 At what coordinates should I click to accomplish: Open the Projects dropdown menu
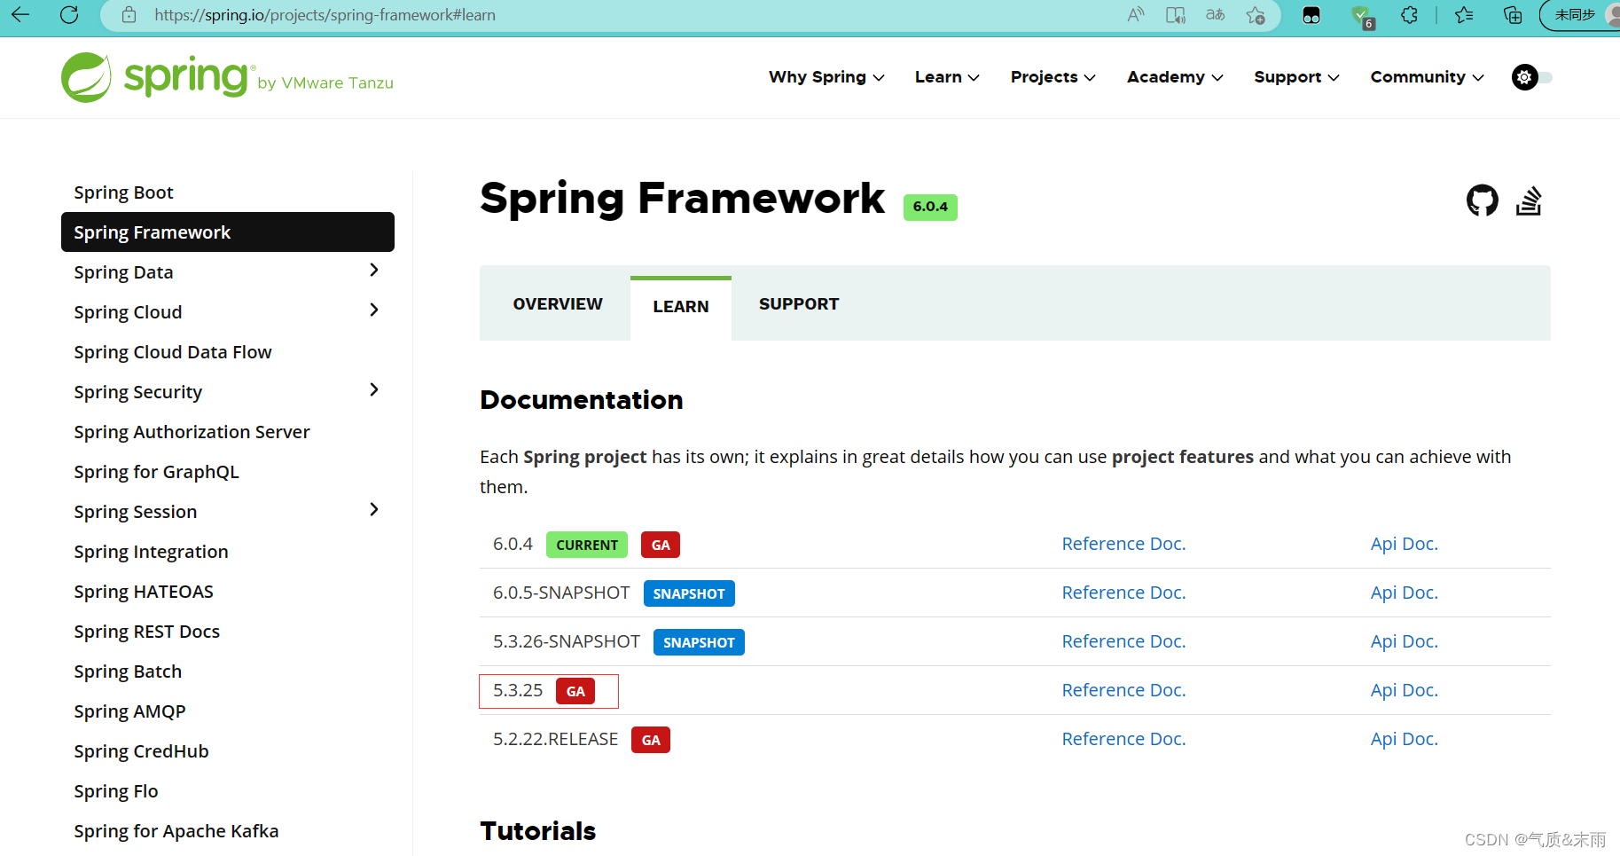[1053, 77]
